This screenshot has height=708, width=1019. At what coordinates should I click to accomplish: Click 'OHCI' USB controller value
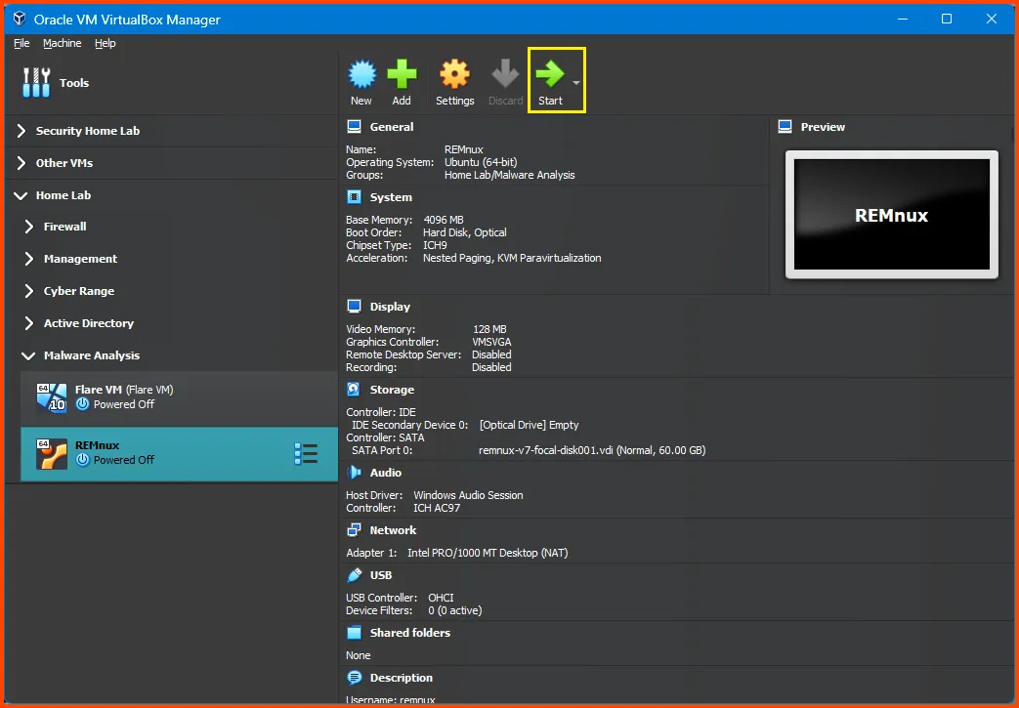pyautogui.click(x=441, y=598)
